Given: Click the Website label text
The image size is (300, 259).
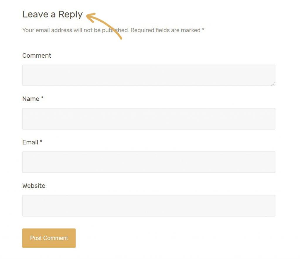Looking at the screenshot, I should [34, 186].
